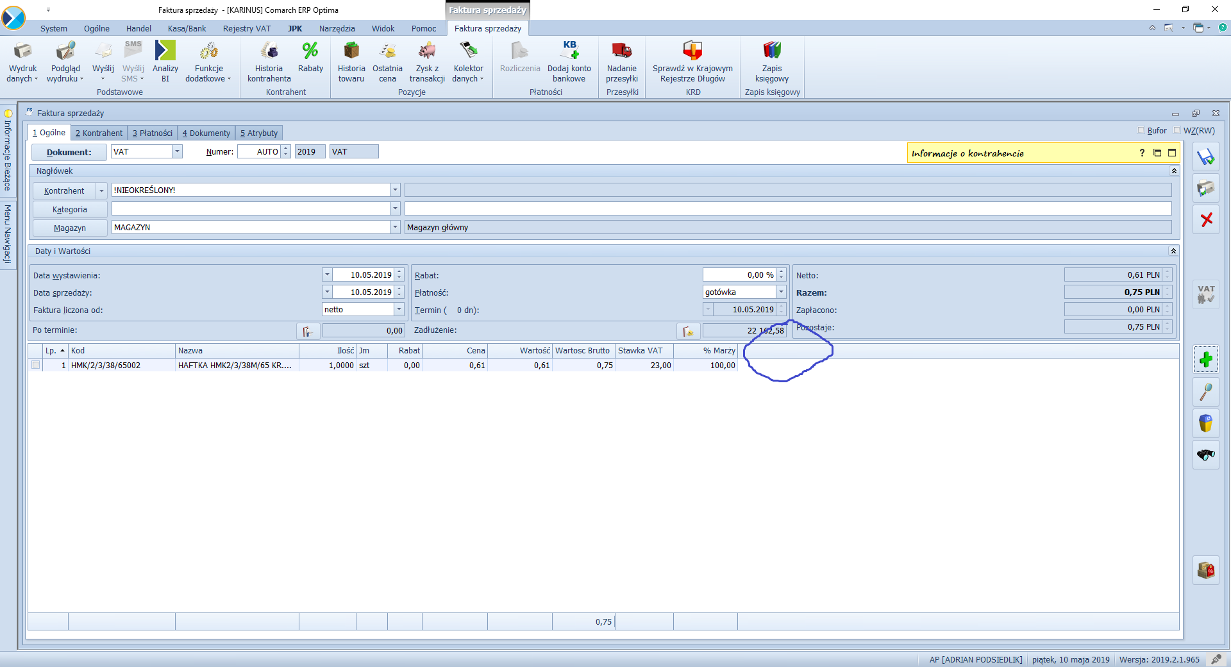Collapse the Daty i Wartości section
1231x667 pixels.
(1173, 251)
